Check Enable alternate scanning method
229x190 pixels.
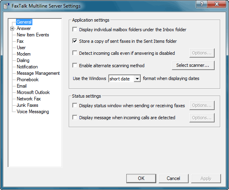pyautogui.click(x=75, y=65)
